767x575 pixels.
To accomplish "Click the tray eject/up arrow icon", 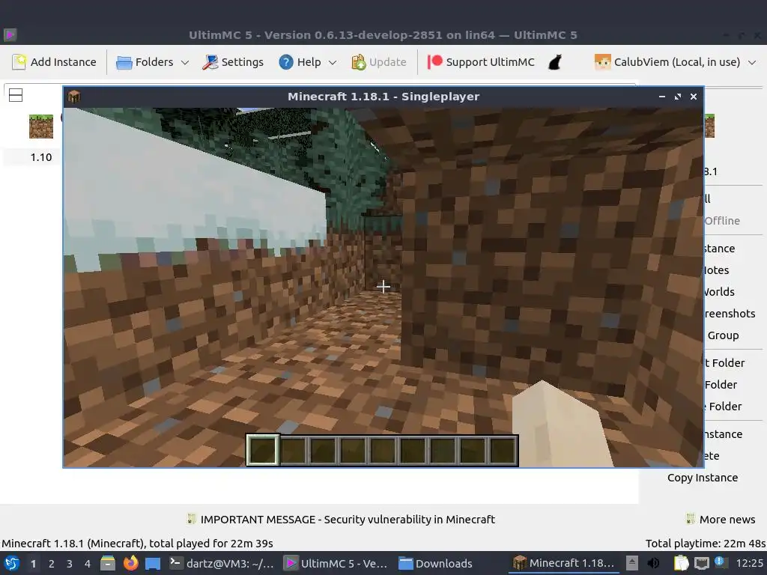I will pos(632,563).
